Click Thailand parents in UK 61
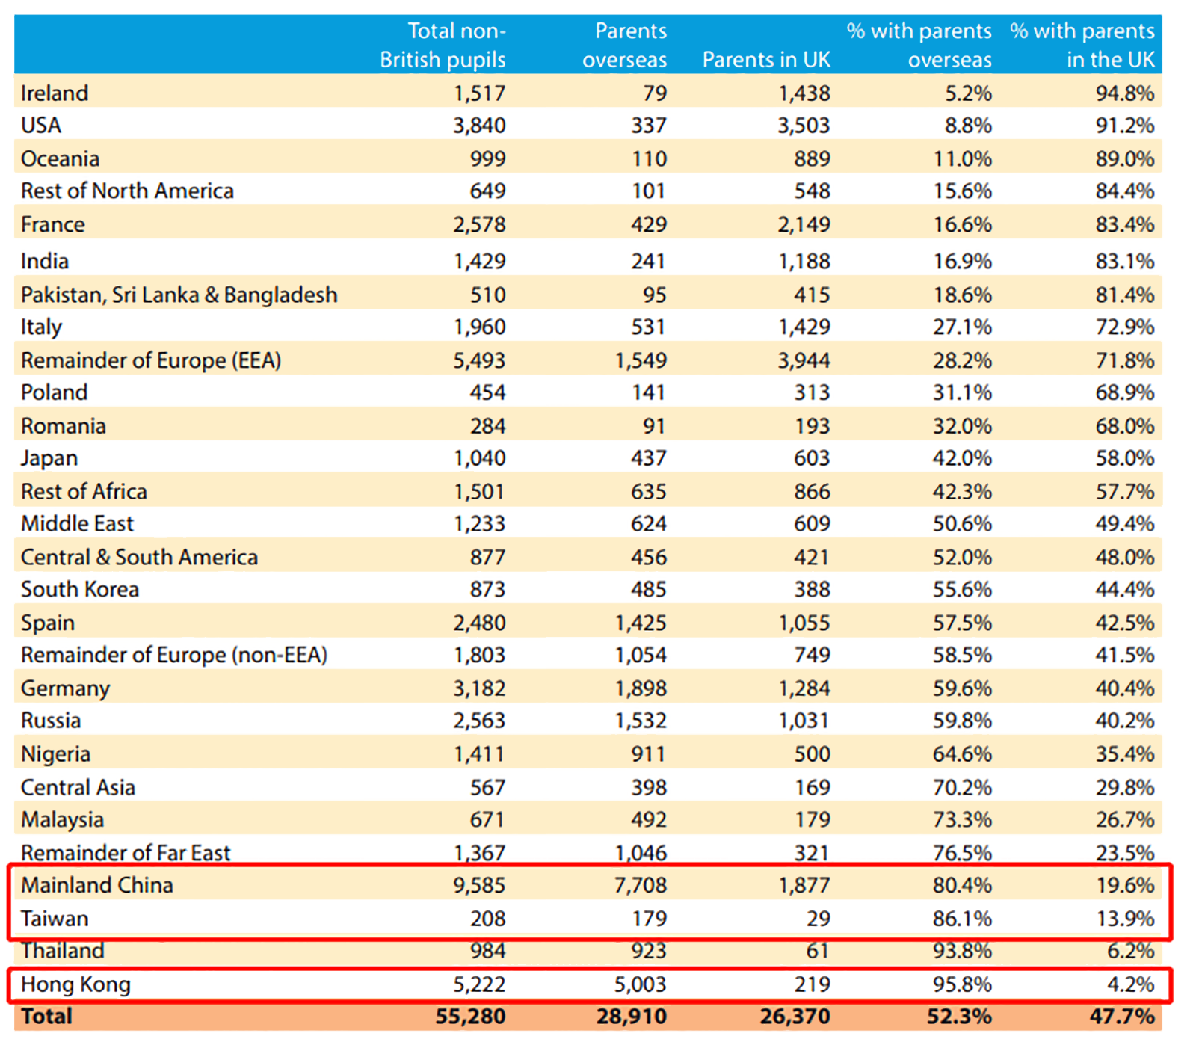The image size is (1196, 1054). click(819, 951)
